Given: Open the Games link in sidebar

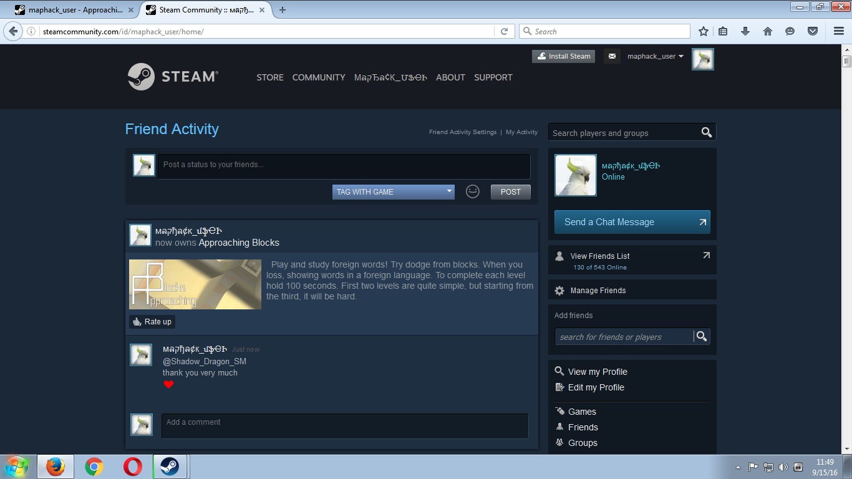Looking at the screenshot, I should (x=582, y=412).
